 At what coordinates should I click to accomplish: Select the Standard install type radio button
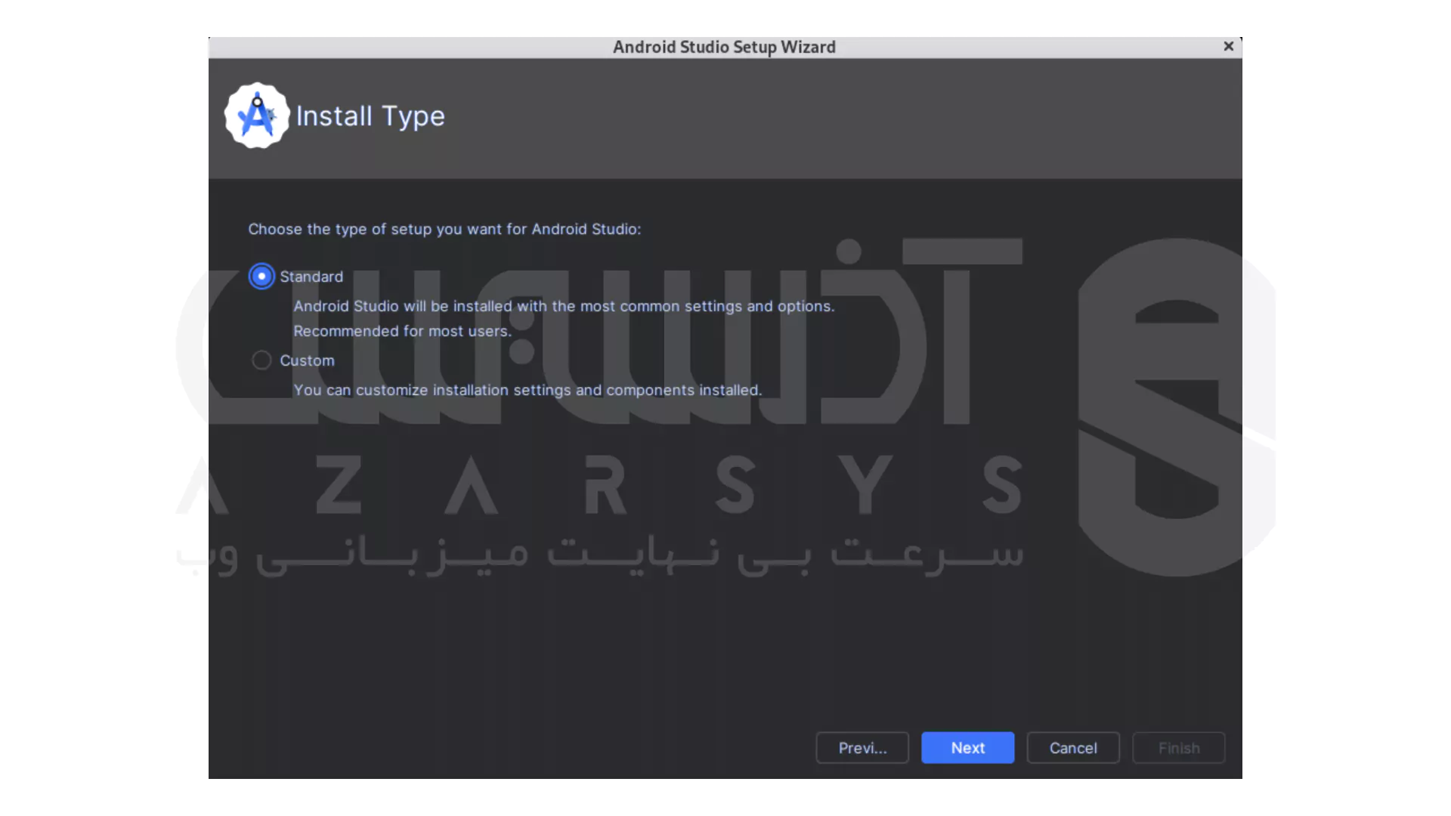pyautogui.click(x=261, y=277)
